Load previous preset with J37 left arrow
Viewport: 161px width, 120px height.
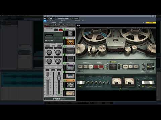click(134, 28)
